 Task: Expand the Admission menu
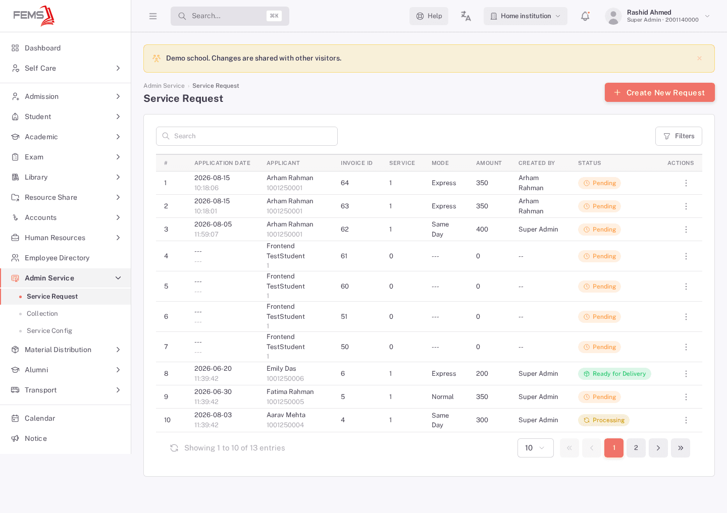[66, 96]
